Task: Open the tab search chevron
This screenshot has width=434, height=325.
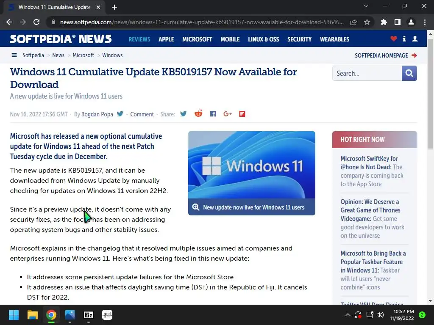Action: pos(366,6)
